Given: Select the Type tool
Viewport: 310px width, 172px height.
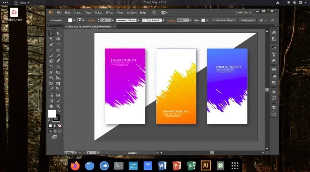Looking at the screenshot, I should pos(58,45).
